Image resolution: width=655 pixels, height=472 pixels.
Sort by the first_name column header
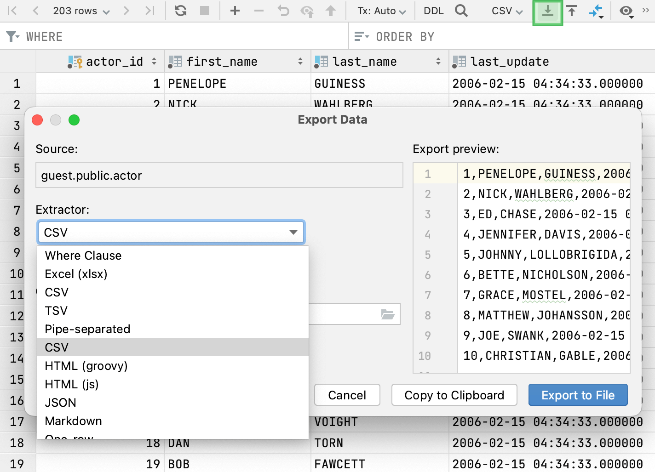pyautogui.click(x=222, y=61)
